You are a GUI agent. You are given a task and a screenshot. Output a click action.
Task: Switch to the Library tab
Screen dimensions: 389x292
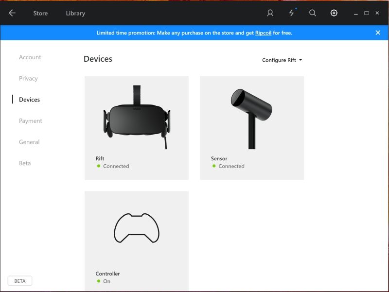tap(75, 13)
